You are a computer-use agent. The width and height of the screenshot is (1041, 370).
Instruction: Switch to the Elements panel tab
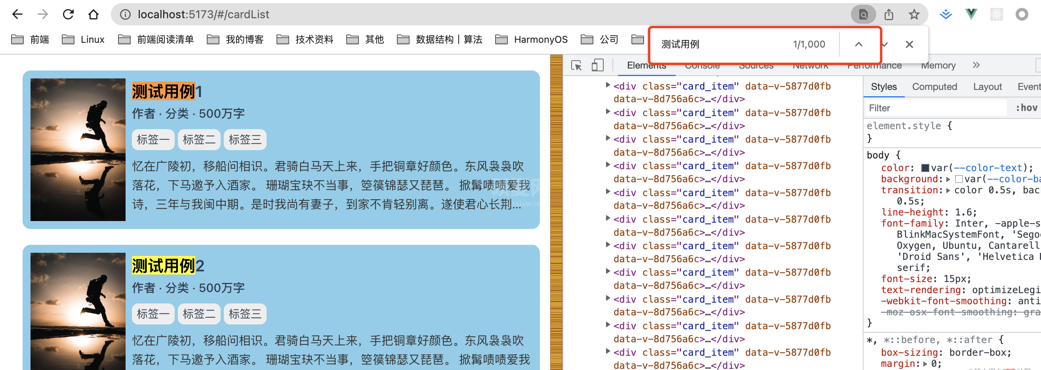click(646, 65)
